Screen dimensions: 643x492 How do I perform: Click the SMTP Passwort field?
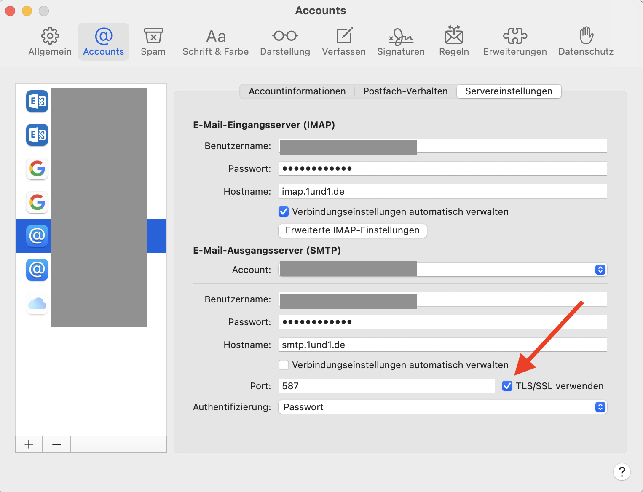coord(443,322)
